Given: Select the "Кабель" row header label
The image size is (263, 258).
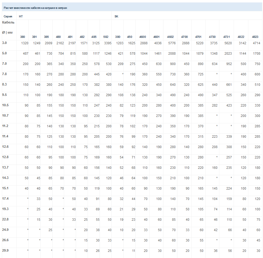Looking at the screenshot, I should coord(8,22).
